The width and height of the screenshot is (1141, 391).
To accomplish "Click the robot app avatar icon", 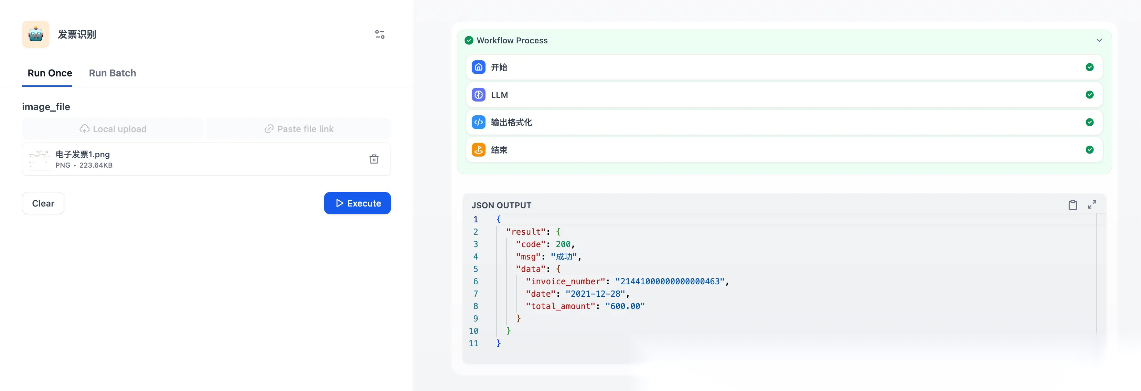I will [35, 34].
